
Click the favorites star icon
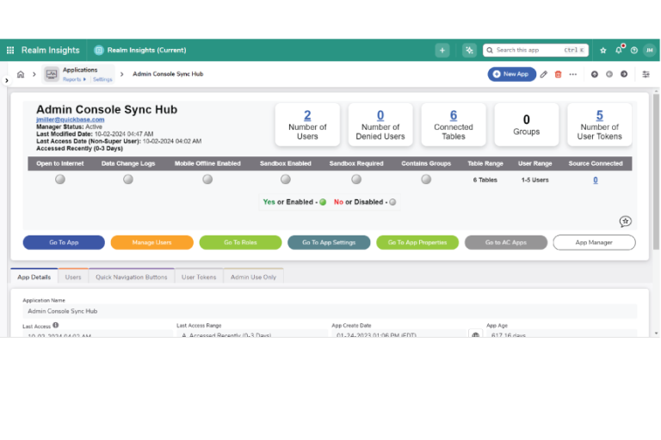point(603,51)
